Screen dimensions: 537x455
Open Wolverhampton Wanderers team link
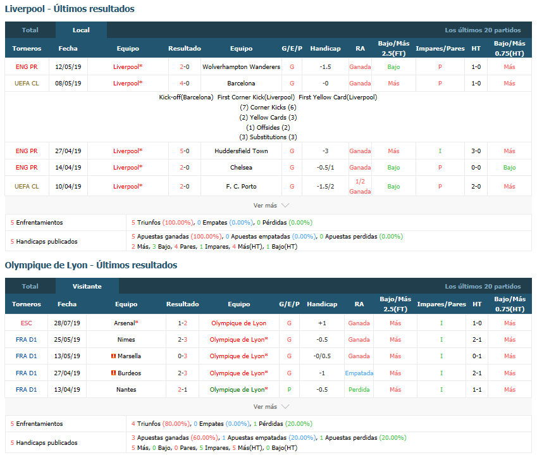click(241, 67)
